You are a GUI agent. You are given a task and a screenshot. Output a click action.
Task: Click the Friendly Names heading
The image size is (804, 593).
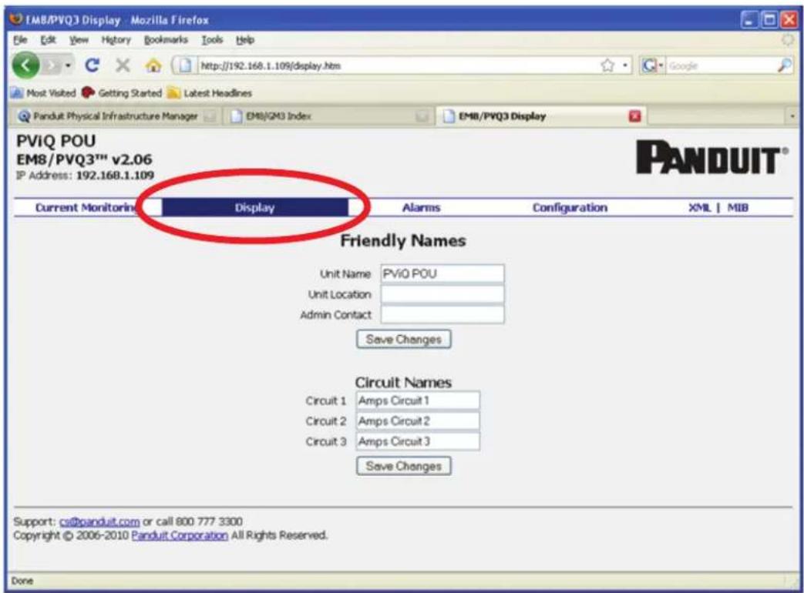403,241
